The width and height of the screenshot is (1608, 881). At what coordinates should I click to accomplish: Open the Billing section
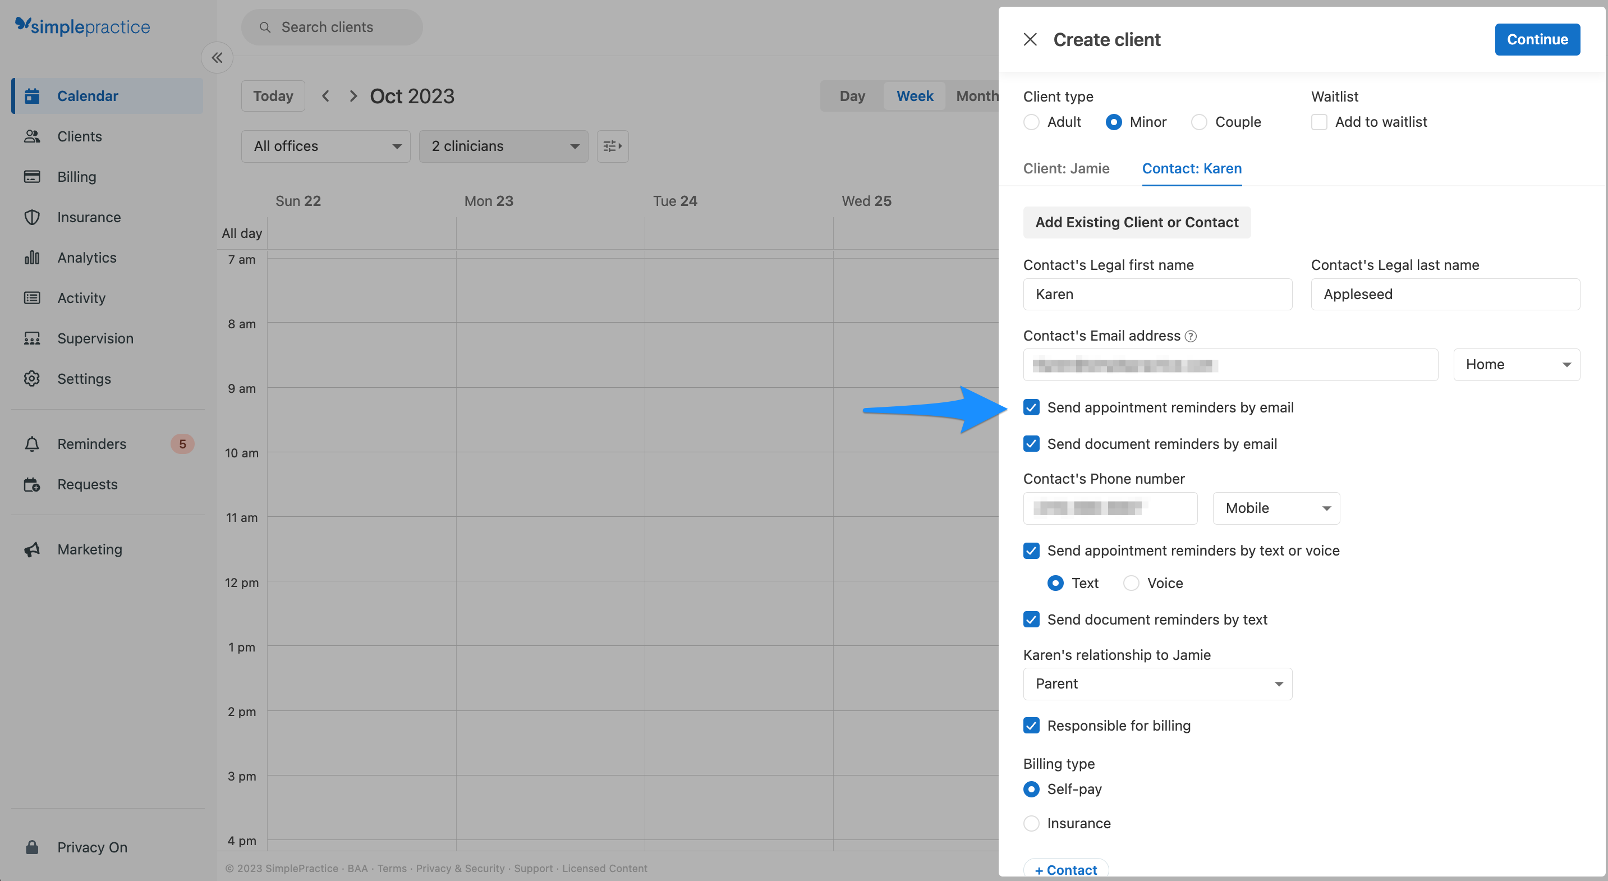76,177
